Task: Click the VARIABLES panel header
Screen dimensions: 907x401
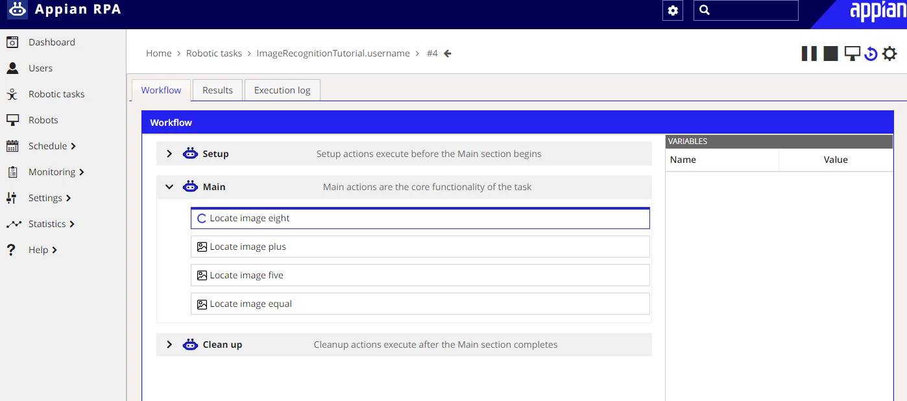Action: (x=779, y=141)
